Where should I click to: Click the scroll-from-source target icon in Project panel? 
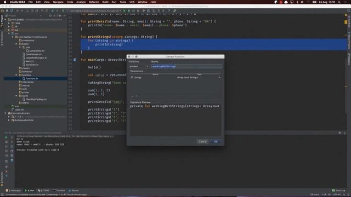50,16
